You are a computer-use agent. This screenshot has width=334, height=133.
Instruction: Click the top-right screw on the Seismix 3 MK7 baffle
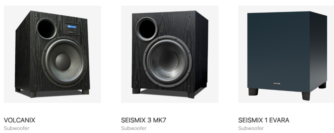click(189, 17)
